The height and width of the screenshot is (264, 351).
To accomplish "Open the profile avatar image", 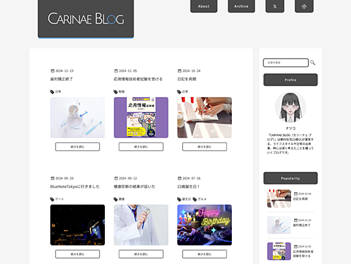I will (291, 107).
